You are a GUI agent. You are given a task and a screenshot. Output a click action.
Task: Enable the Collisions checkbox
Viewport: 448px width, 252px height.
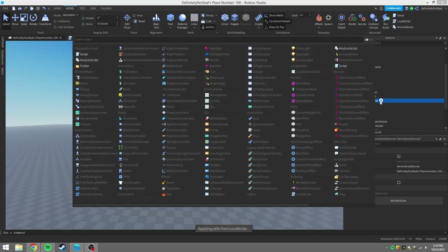pos(55,21)
